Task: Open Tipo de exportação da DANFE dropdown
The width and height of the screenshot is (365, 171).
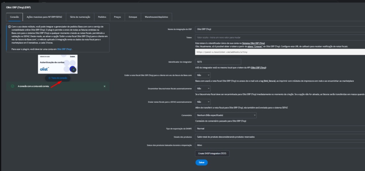Action: coord(280,128)
